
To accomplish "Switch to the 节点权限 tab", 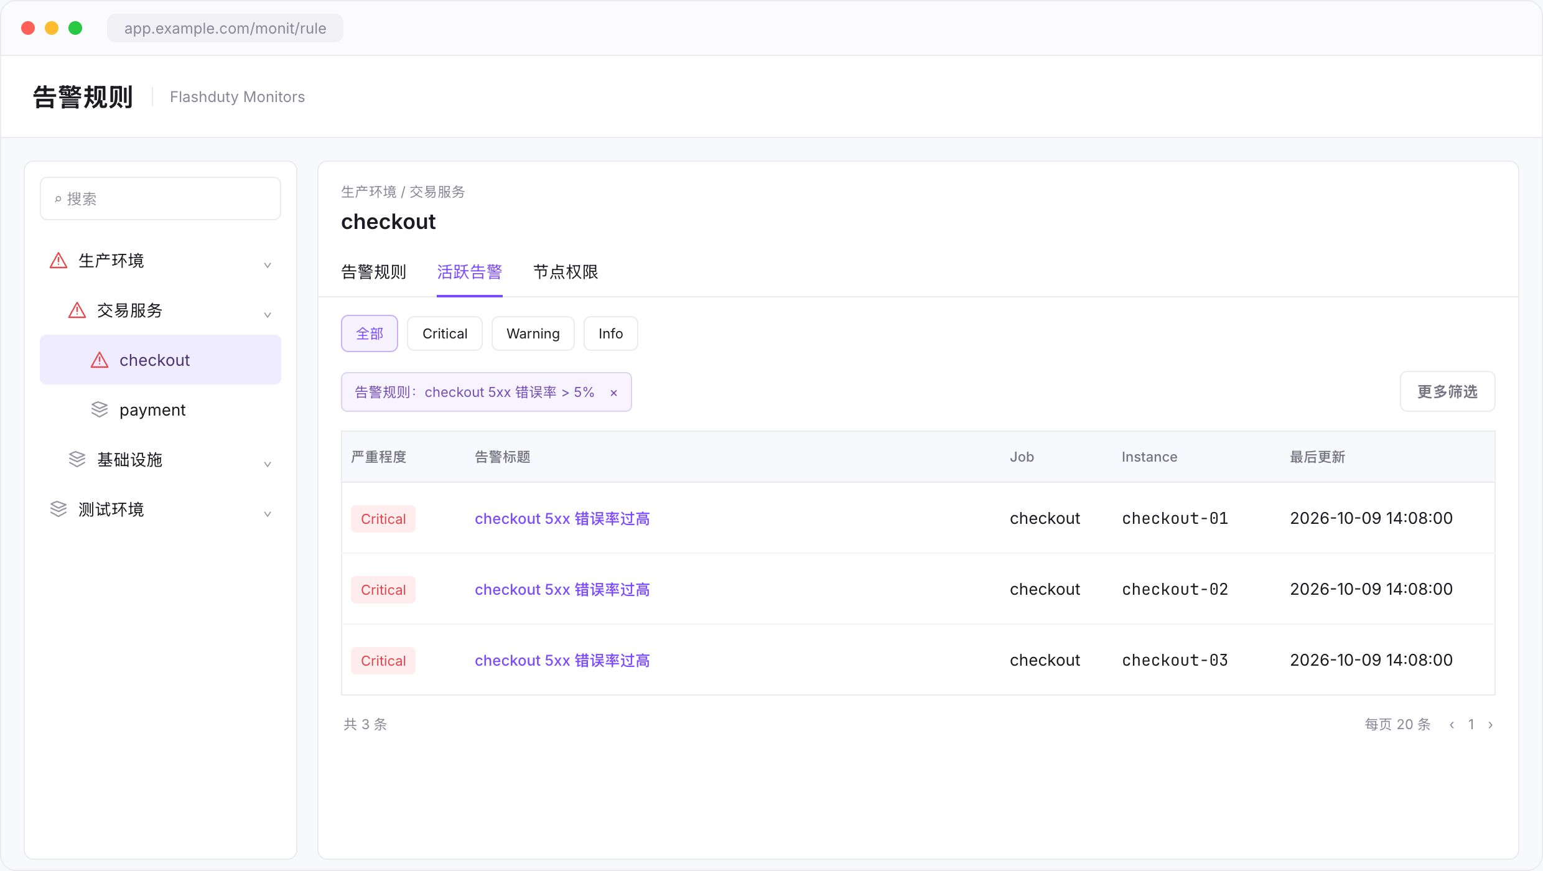I will (566, 272).
